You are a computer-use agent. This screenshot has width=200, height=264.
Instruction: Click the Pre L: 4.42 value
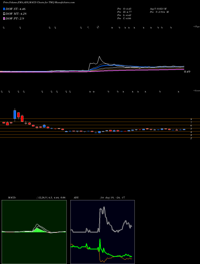[124, 15]
